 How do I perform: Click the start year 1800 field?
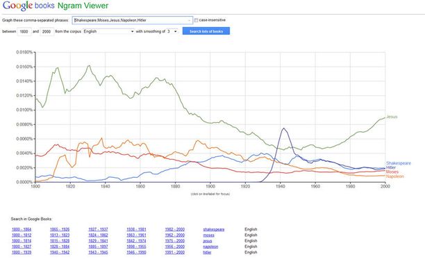(24, 31)
